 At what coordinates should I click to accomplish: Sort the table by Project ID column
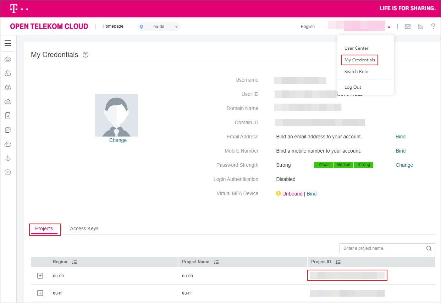click(x=338, y=262)
